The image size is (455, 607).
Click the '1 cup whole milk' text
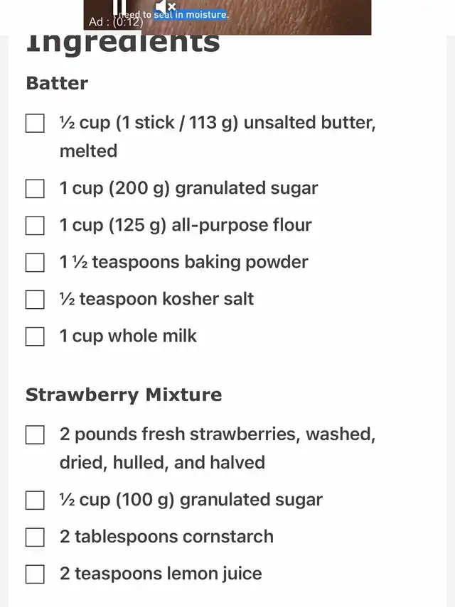pos(128,336)
